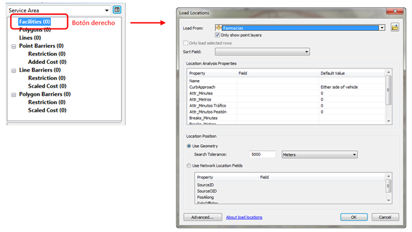The width and height of the screenshot is (412, 232).
Task: Collapse the Polygon Barriers group
Action: click(14, 95)
